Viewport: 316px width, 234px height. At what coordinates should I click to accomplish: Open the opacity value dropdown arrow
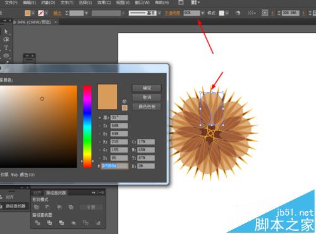tap(202, 13)
